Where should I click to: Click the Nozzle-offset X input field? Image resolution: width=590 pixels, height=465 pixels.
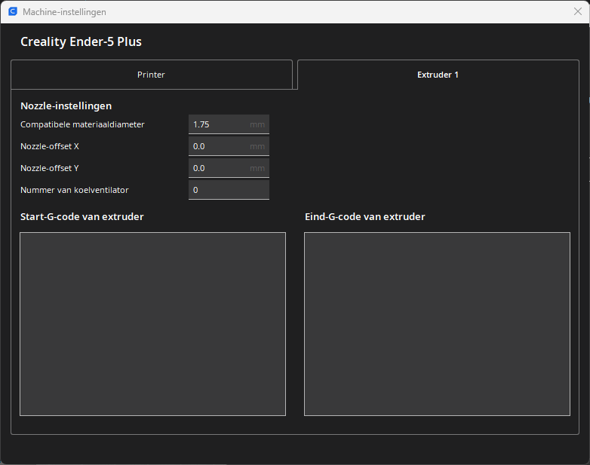tap(229, 146)
